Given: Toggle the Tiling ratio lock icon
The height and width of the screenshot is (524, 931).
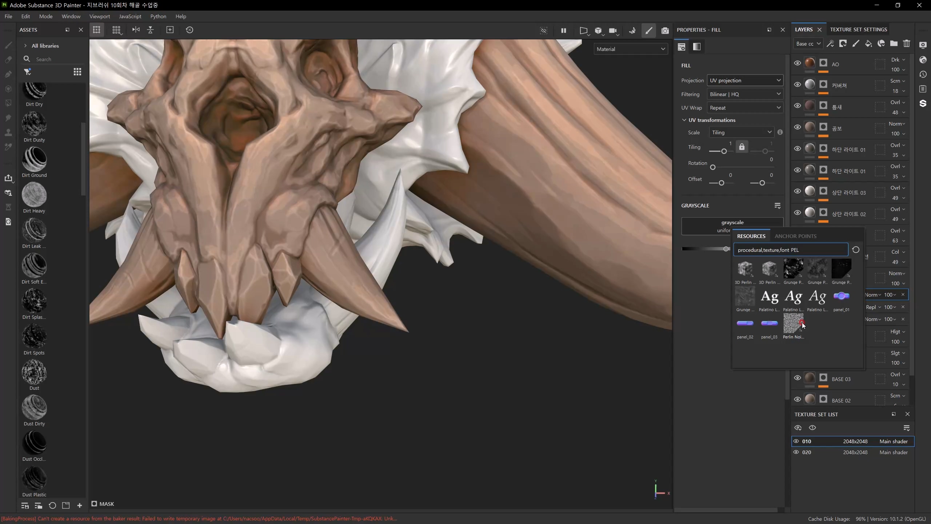Looking at the screenshot, I should tap(742, 147).
